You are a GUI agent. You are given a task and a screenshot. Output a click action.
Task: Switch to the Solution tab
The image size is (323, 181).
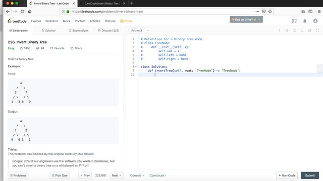point(48,31)
